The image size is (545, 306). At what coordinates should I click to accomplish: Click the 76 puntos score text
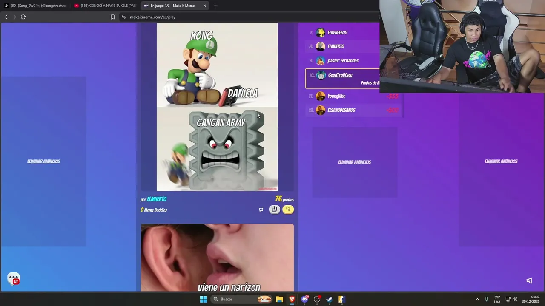(x=284, y=199)
